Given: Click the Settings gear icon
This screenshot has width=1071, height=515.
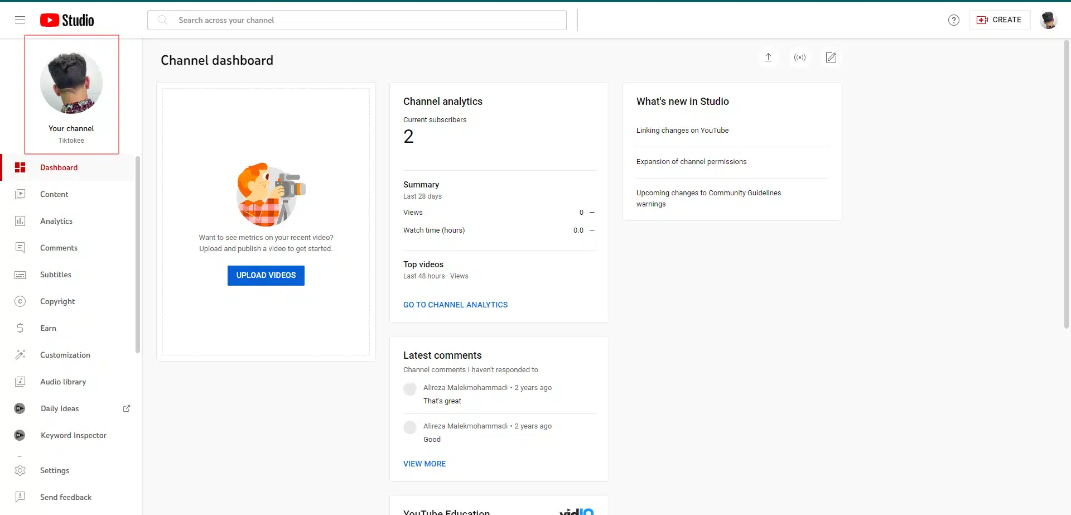Looking at the screenshot, I should 20,470.
